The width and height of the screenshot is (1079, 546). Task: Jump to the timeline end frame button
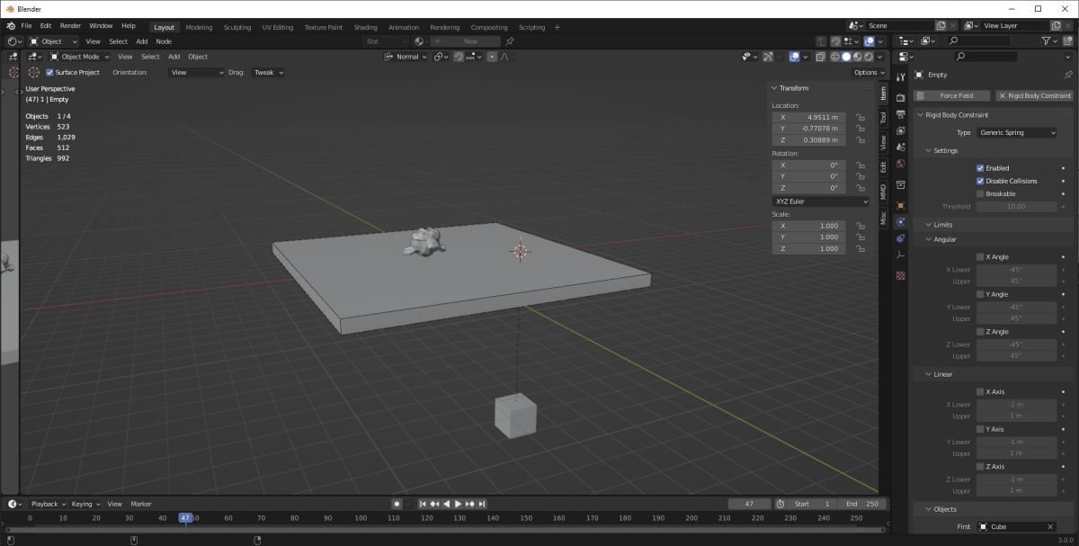pyautogui.click(x=482, y=504)
